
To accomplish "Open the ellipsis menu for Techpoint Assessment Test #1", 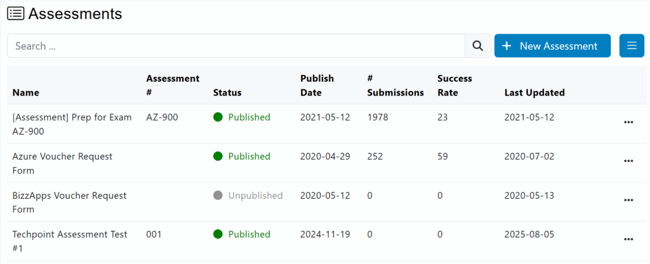I will tap(628, 239).
